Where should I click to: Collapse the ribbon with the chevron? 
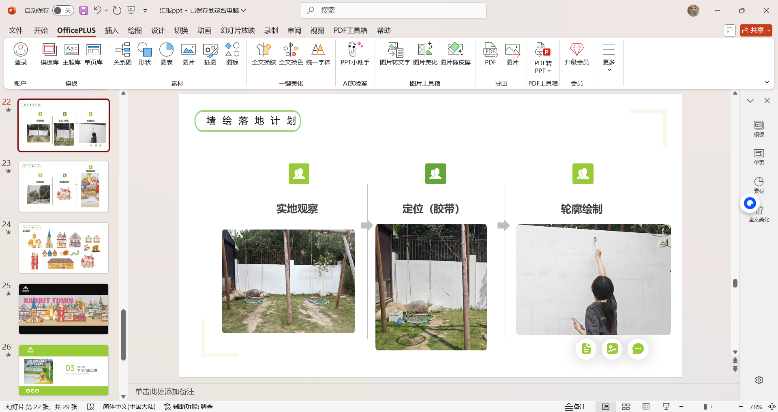pyautogui.click(x=767, y=82)
